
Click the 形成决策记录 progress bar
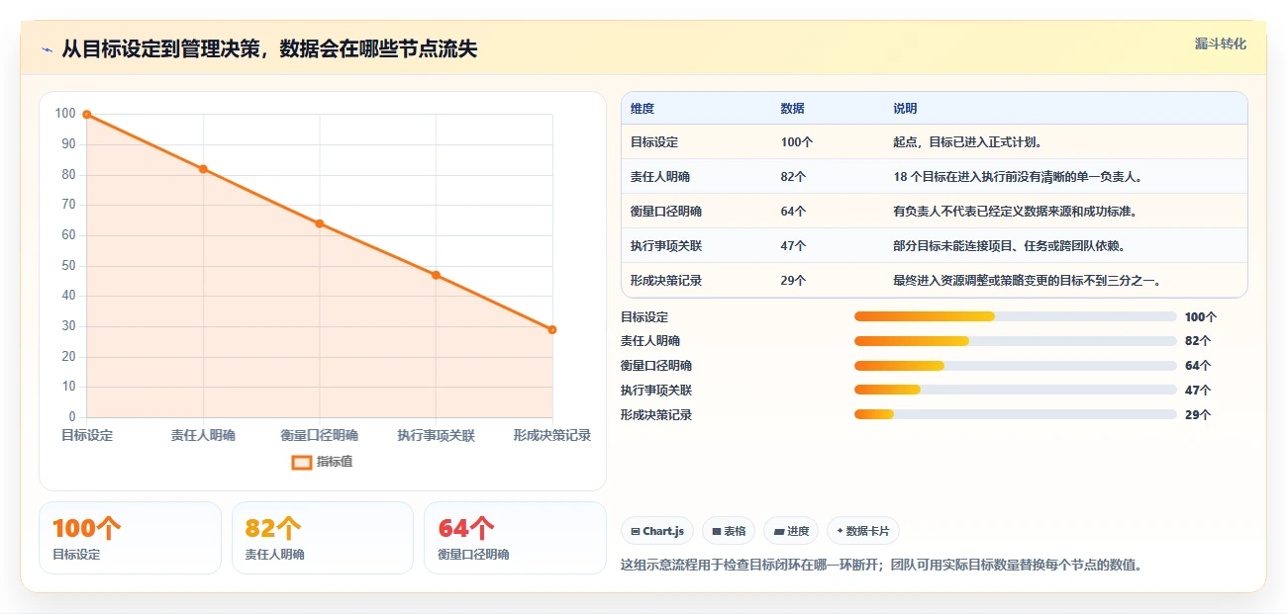tap(1015, 415)
